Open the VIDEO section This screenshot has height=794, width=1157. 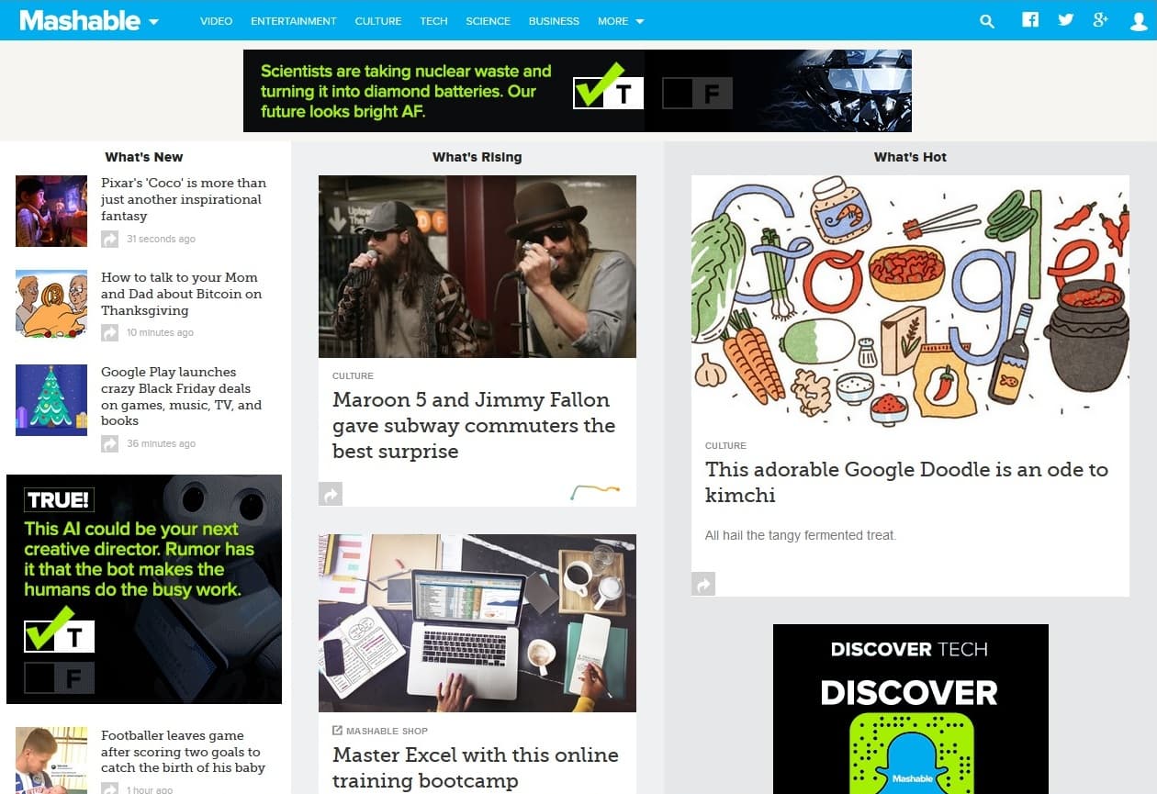click(217, 21)
